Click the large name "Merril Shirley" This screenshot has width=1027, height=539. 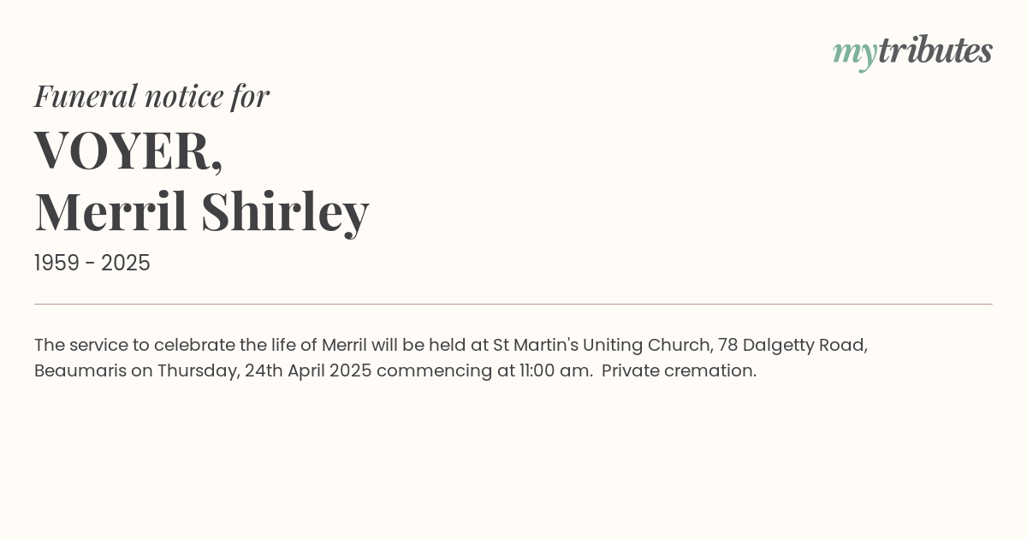[x=202, y=211]
